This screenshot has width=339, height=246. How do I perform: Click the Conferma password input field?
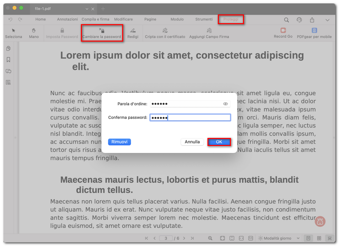point(190,117)
